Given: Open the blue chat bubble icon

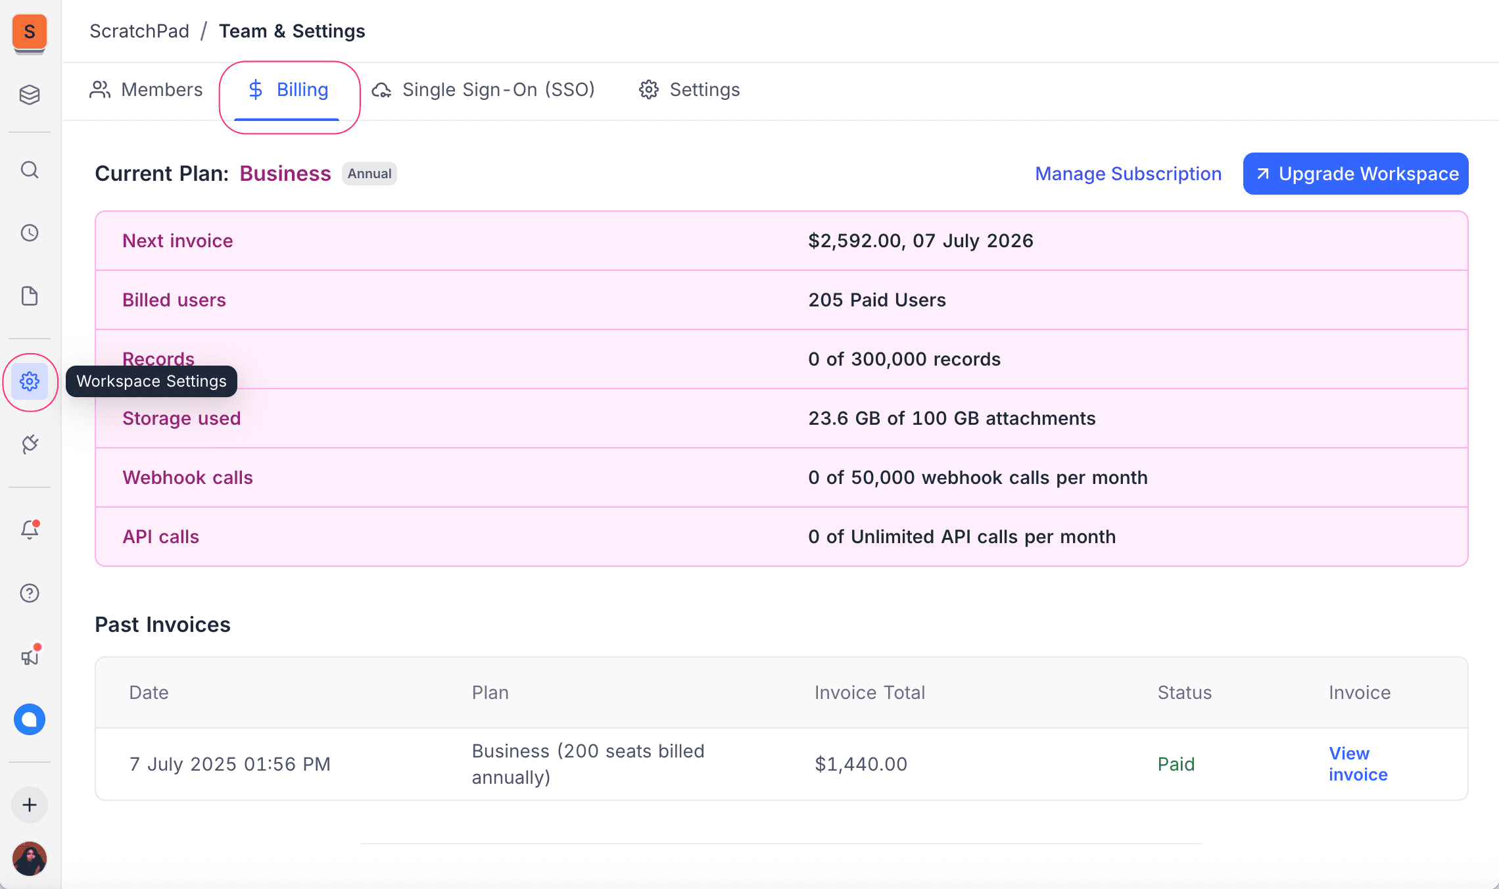Looking at the screenshot, I should 30,719.
